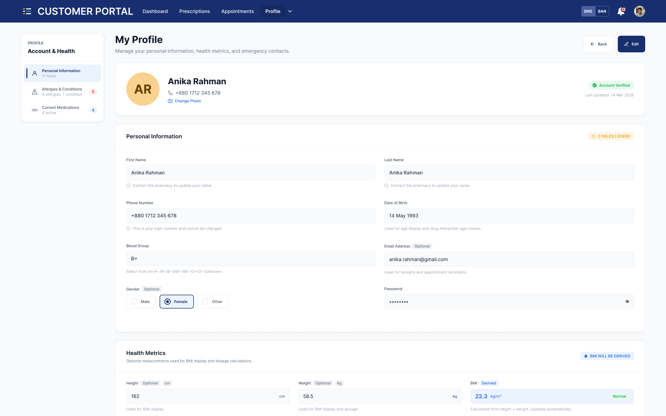Open the Blood Group selector

click(x=251, y=259)
